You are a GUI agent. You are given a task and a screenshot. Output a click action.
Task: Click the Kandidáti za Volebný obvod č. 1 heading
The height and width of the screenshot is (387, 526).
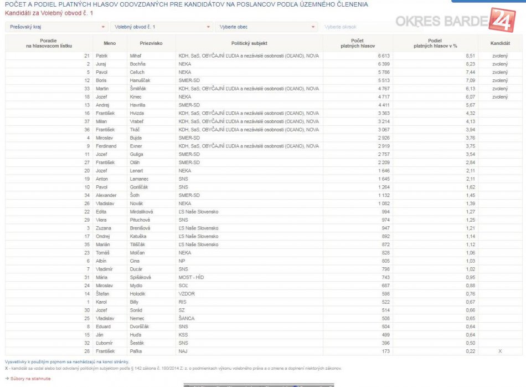click(49, 12)
